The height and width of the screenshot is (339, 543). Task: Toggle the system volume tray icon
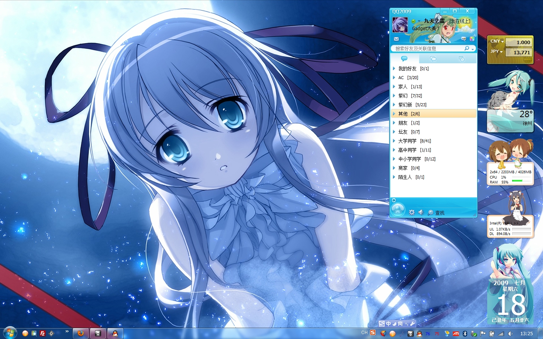tap(510, 334)
